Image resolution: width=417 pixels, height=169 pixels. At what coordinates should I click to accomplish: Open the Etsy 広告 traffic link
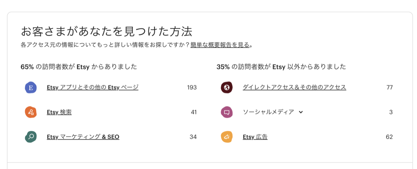(x=255, y=137)
